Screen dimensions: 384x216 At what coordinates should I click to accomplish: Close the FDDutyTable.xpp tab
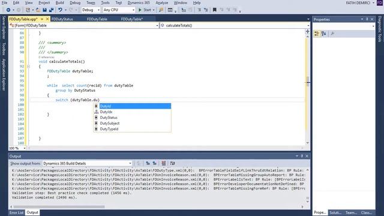47,19
